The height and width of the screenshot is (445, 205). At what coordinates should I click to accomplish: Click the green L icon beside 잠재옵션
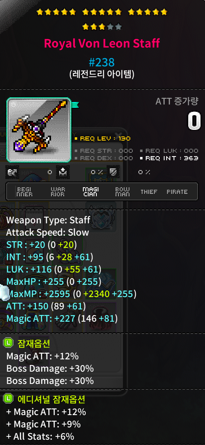(8, 343)
